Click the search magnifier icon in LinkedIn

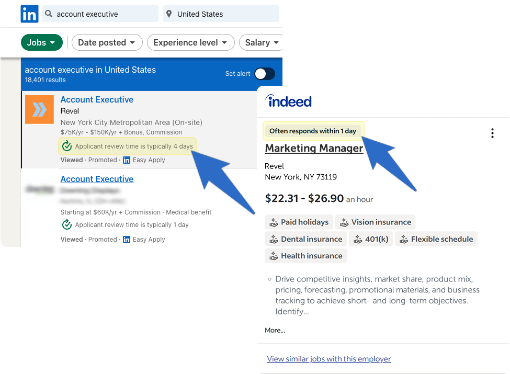(x=49, y=14)
